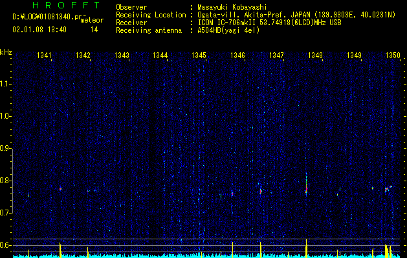407x258 pixels.
Task: Click the 1349 time axis label
Action: (x=354, y=55)
